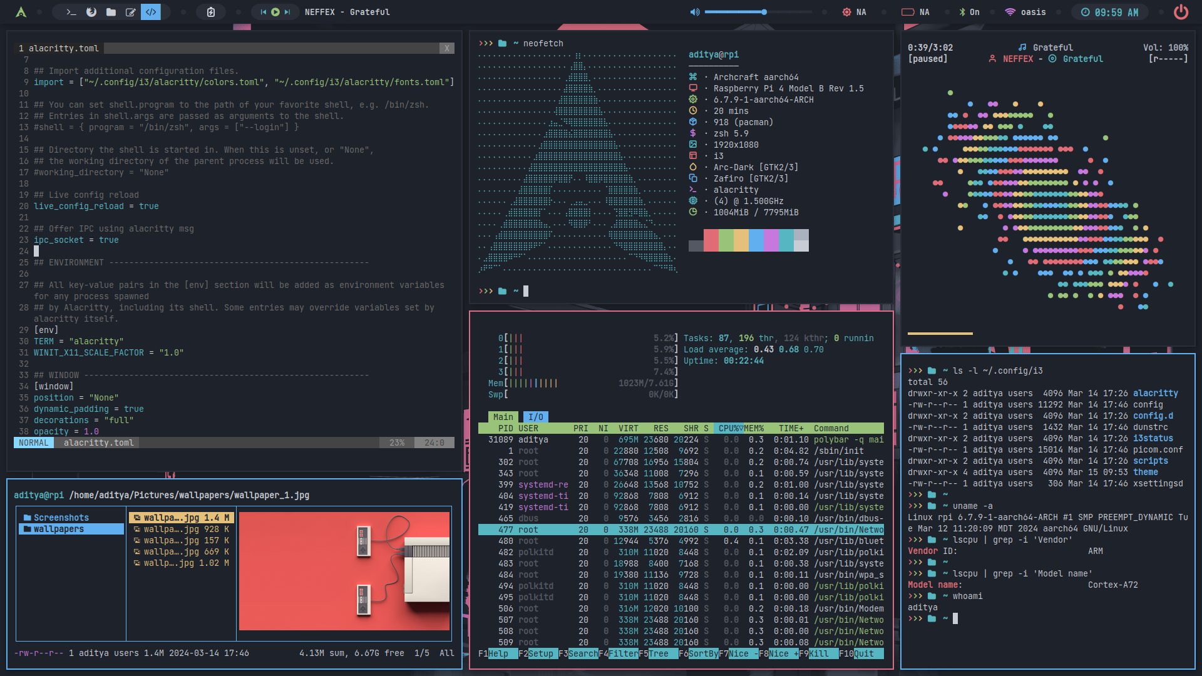
Task: Close the alacritty.toml tab with X
Action: tap(446, 48)
